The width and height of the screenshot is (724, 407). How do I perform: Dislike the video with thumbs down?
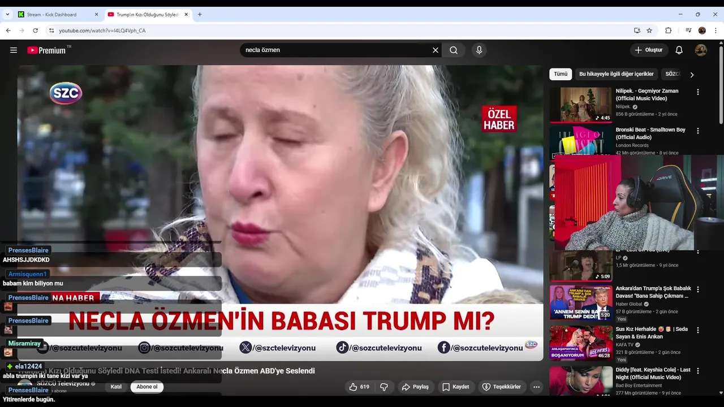pos(384,387)
